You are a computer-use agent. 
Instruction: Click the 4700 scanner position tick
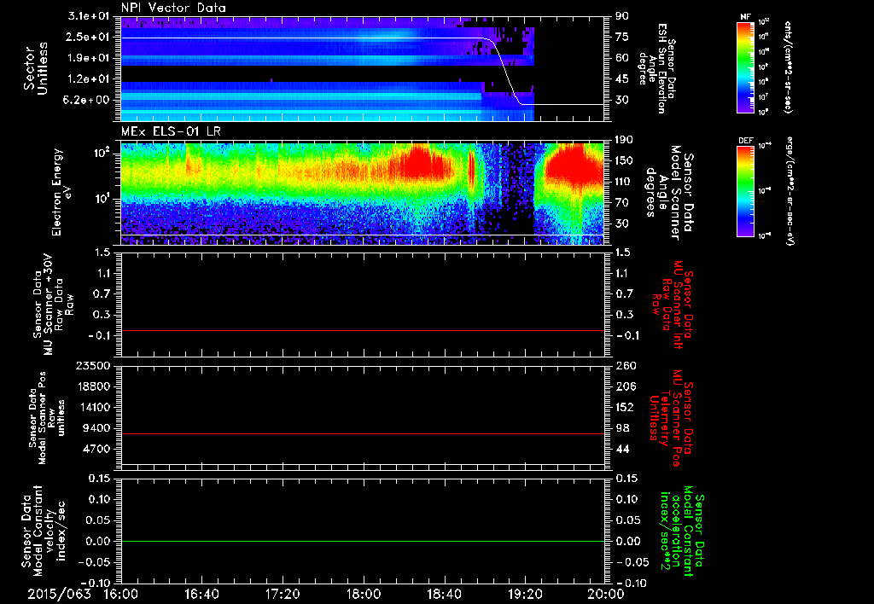click(x=97, y=449)
